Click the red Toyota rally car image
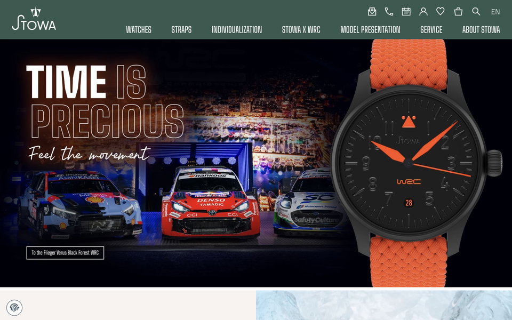The height and width of the screenshot is (320, 512). coord(211,203)
